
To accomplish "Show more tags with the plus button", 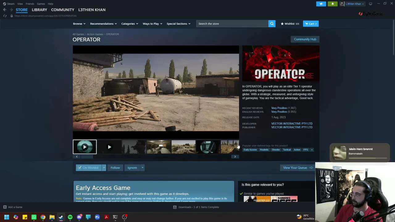I will (312, 150).
